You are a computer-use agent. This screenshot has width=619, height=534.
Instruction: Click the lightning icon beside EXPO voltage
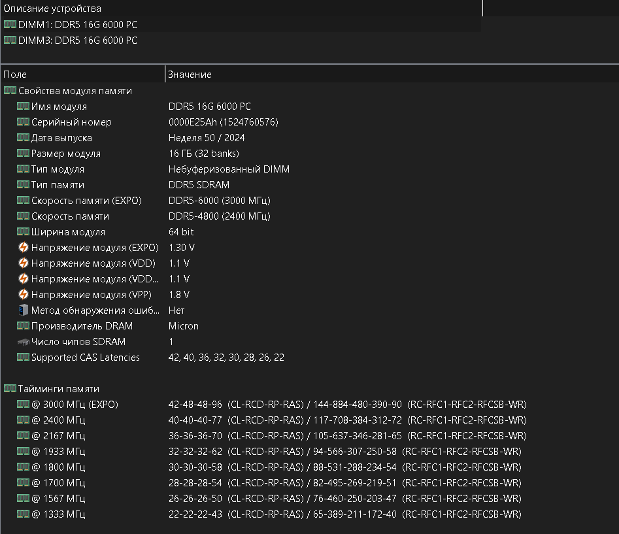pyautogui.click(x=24, y=248)
